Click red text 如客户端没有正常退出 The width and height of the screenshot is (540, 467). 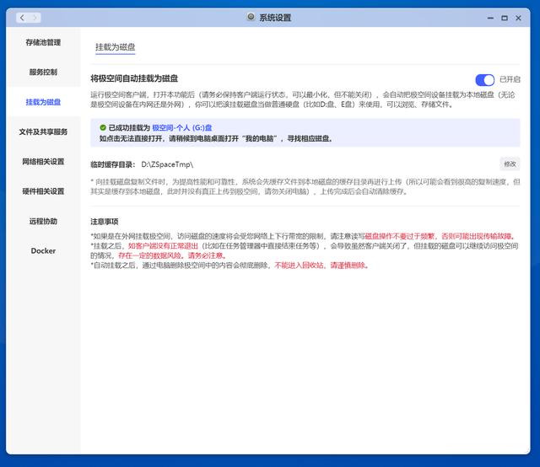163,246
